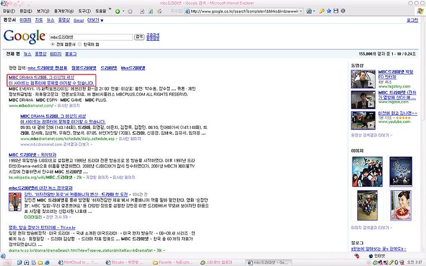Click the red blocked icon in status bar
This screenshot has height=266, width=426.
pyautogui.click(x=357, y=256)
